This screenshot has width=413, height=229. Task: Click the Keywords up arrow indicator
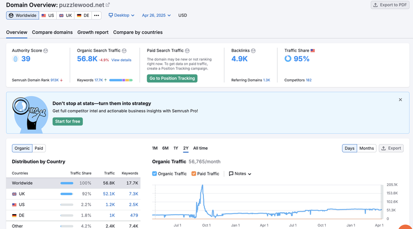(x=105, y=80)
